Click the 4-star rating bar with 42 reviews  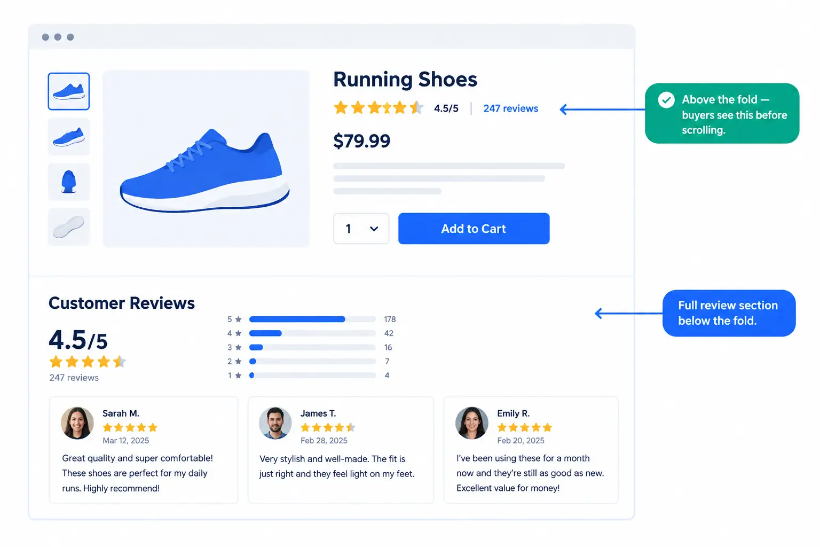[x=312, y=333]
